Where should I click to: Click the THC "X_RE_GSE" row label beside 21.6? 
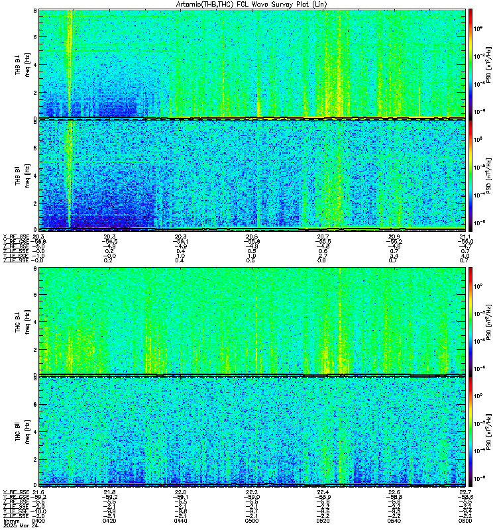tap(16, 492)
